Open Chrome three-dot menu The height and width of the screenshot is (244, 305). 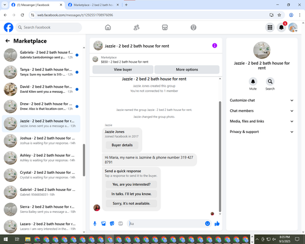(x=300, y=15)
